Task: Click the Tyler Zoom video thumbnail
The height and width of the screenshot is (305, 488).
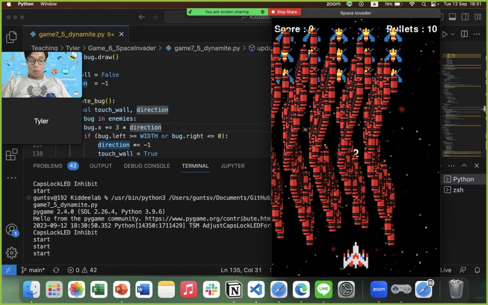Action: 42,75
